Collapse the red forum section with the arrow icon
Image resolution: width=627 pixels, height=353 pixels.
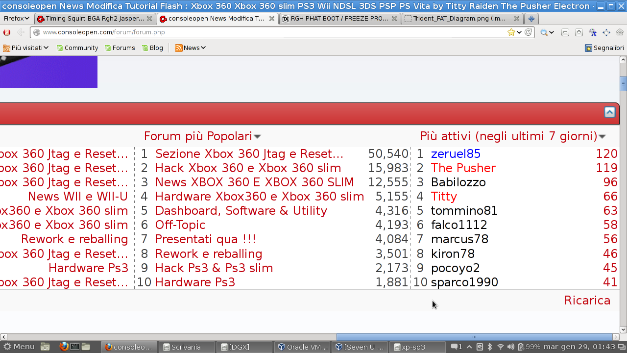pos(609,112)
